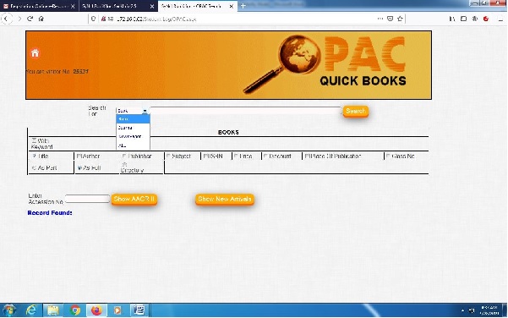
Task: Click the Show New Arrivals button
Action: coord(225,199)
